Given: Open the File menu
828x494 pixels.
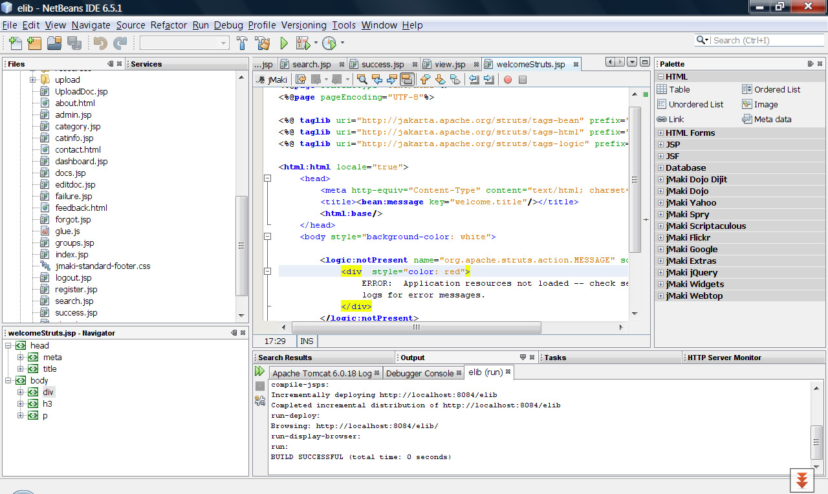Looking at the screenshot, I should [10, 25].
